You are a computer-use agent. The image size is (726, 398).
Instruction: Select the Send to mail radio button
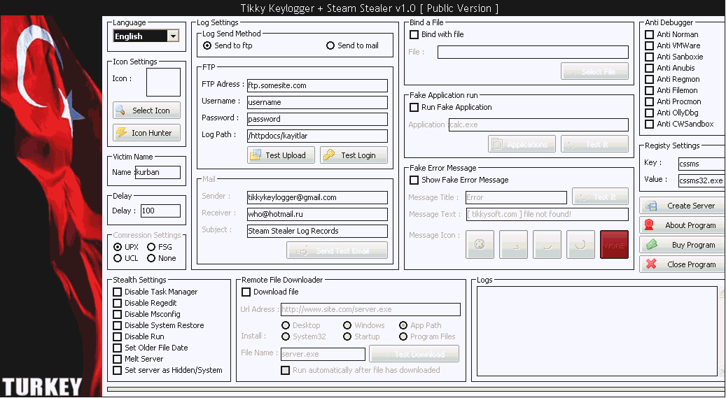pyautogui.click(x=330, y=45)
